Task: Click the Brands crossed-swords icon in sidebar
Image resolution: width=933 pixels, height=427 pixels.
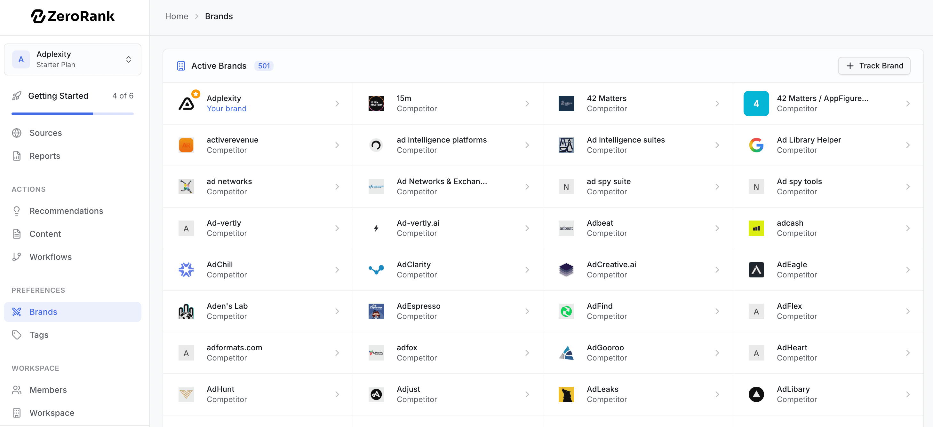Action: (x=17, y=312)
